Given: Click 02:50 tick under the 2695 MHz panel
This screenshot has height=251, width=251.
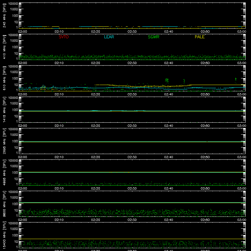Looking at the screenshot, I should tap(205, 157).
